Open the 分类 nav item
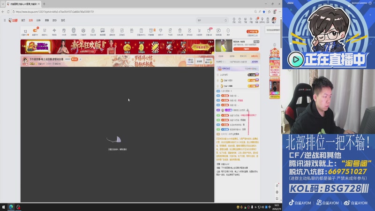The image size is (375, 211). click(x=38, y=20)
